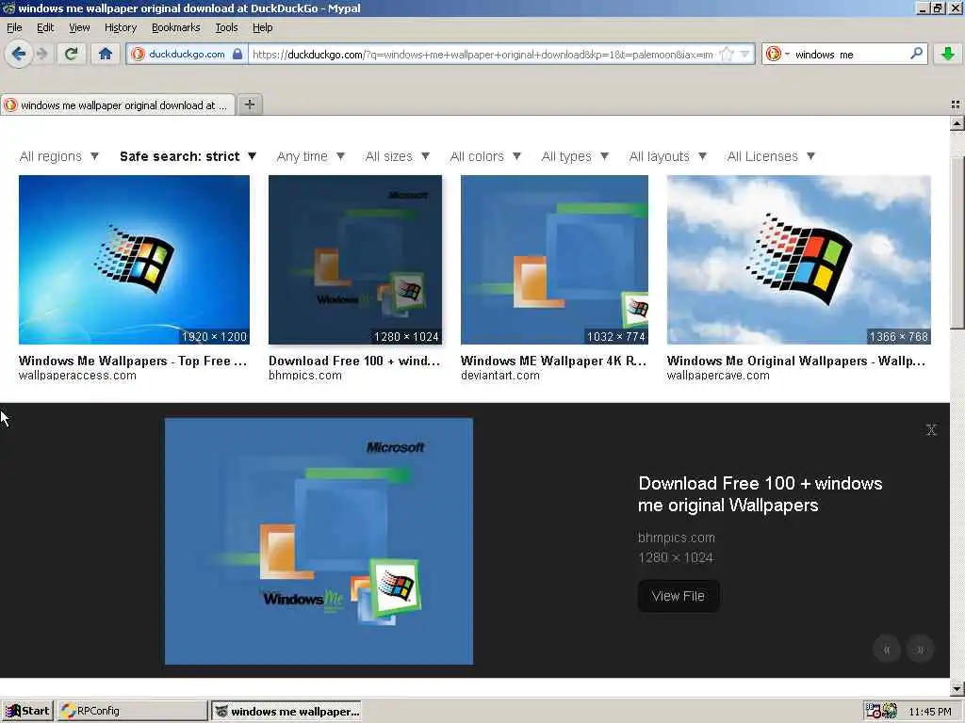965x723 pixels.
Task: Open the Help menu
Action: (263, 27)
